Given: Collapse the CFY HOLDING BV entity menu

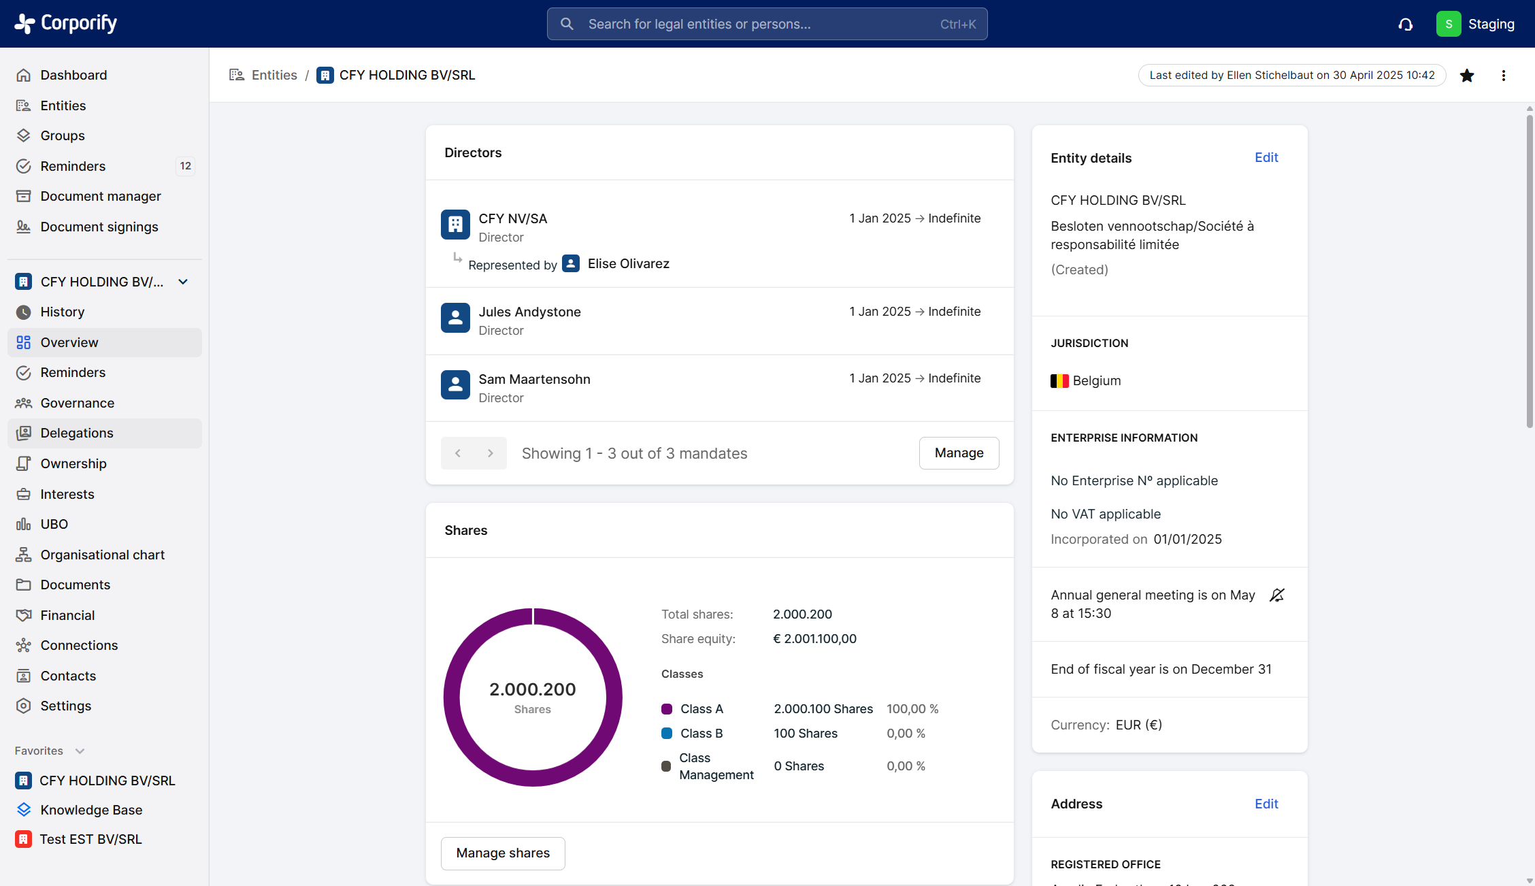Looking at the screenshot, I should pyautogui.click(x=183, y=282).
